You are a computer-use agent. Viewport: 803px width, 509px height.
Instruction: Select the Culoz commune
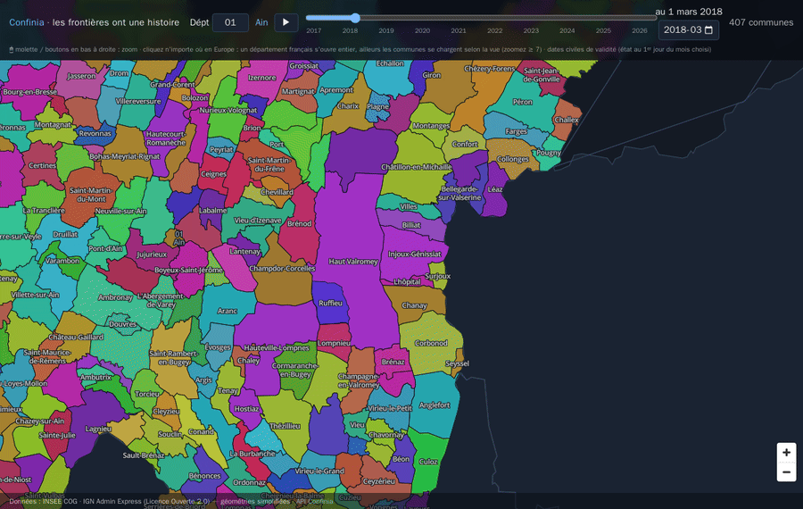click(x=428, y=462)
